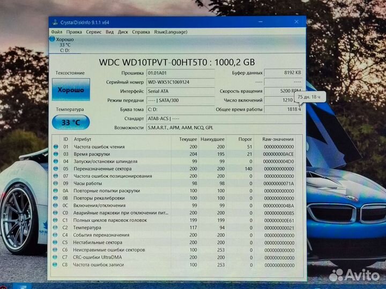Open the Сервис menu
The image size is (386, 289).
click(93, 32)
